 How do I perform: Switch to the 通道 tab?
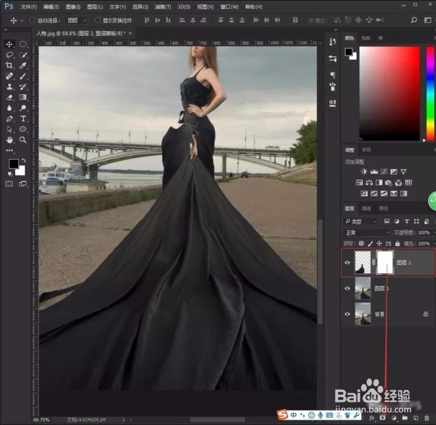point(366,208)
